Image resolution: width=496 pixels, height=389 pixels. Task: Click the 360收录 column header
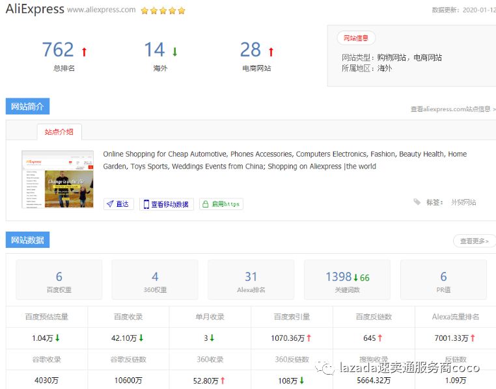point(210,359)
